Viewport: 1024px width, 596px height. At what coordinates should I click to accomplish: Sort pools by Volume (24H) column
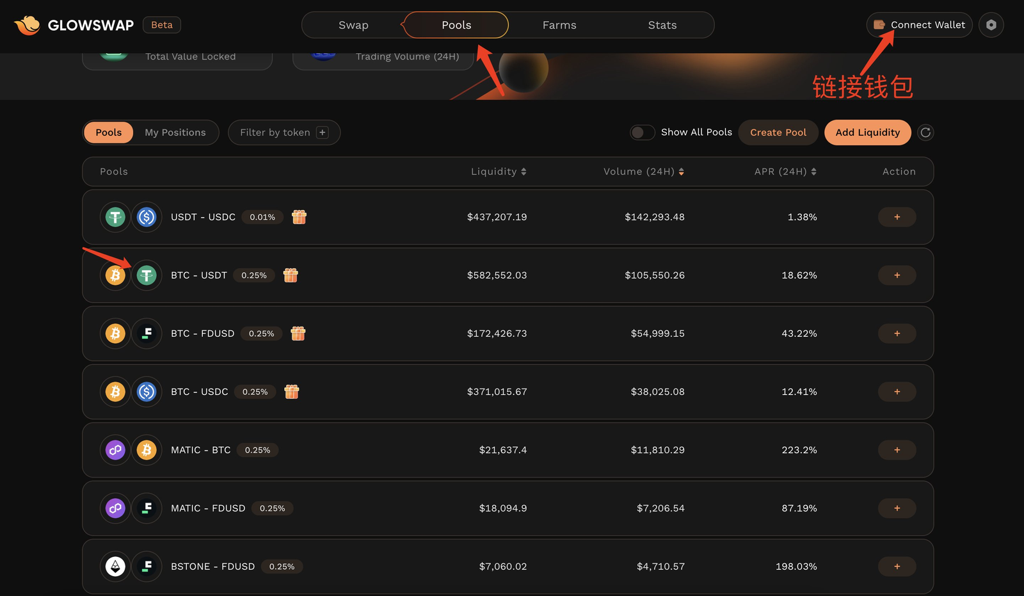click(644, 172)
